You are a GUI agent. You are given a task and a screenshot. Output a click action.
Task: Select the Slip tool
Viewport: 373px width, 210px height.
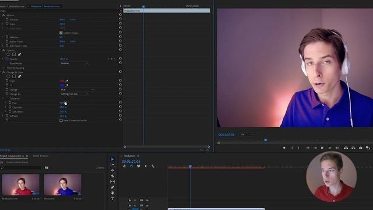pos(112,181)
